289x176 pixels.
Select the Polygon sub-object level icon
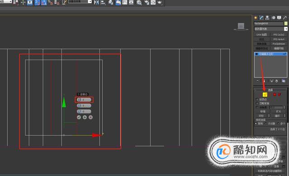(x=275, y=95)
